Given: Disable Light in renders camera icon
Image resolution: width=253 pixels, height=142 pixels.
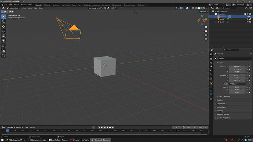Looking at the screenshot, I should pyautogui.click(x=250, y=22).
